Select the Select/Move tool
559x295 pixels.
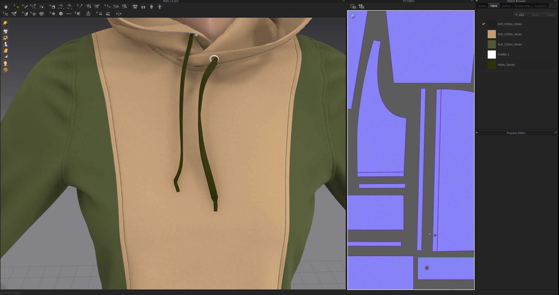pos(16,7)
